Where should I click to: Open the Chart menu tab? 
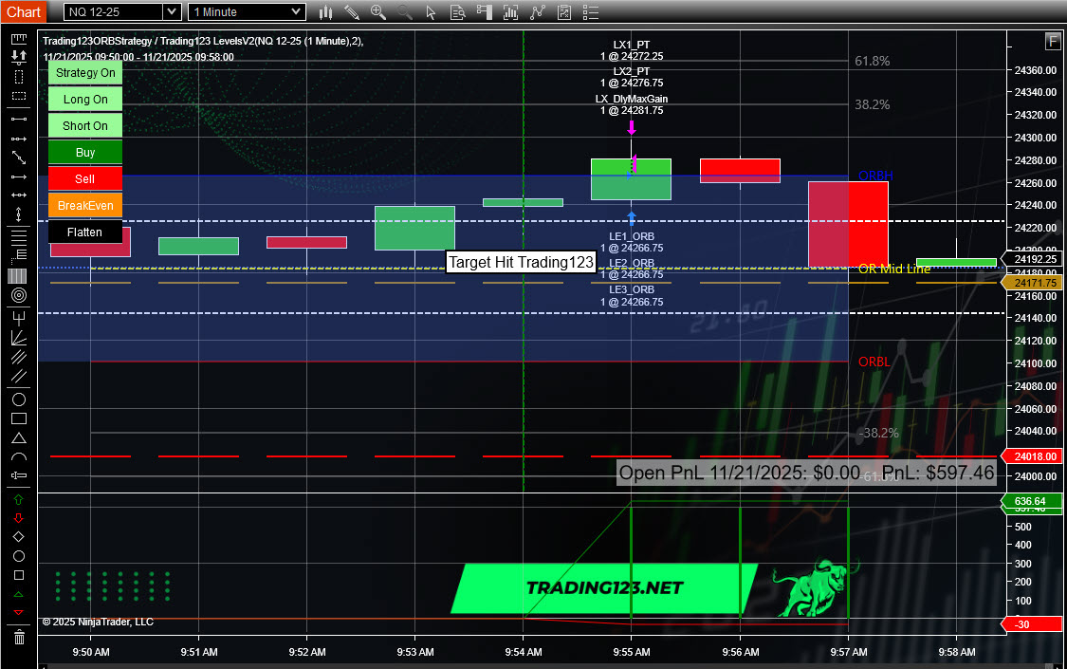(x=23, y=11)
